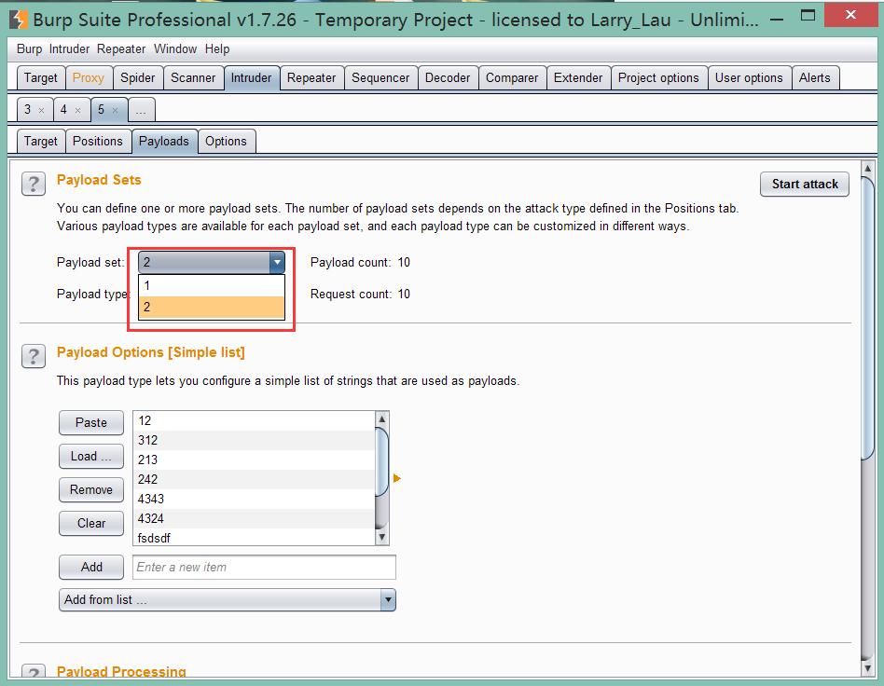This screenshot has height=686, width=884.
Task: Select payload item fsdsdf in list
Action: (x=255, y=537)
